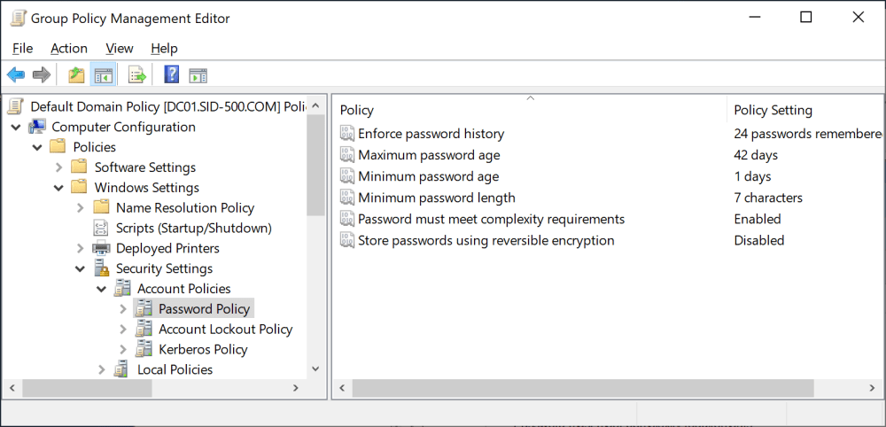886x427 pixels.
Task: Open the View menu
Action: (x=119, y=49)
